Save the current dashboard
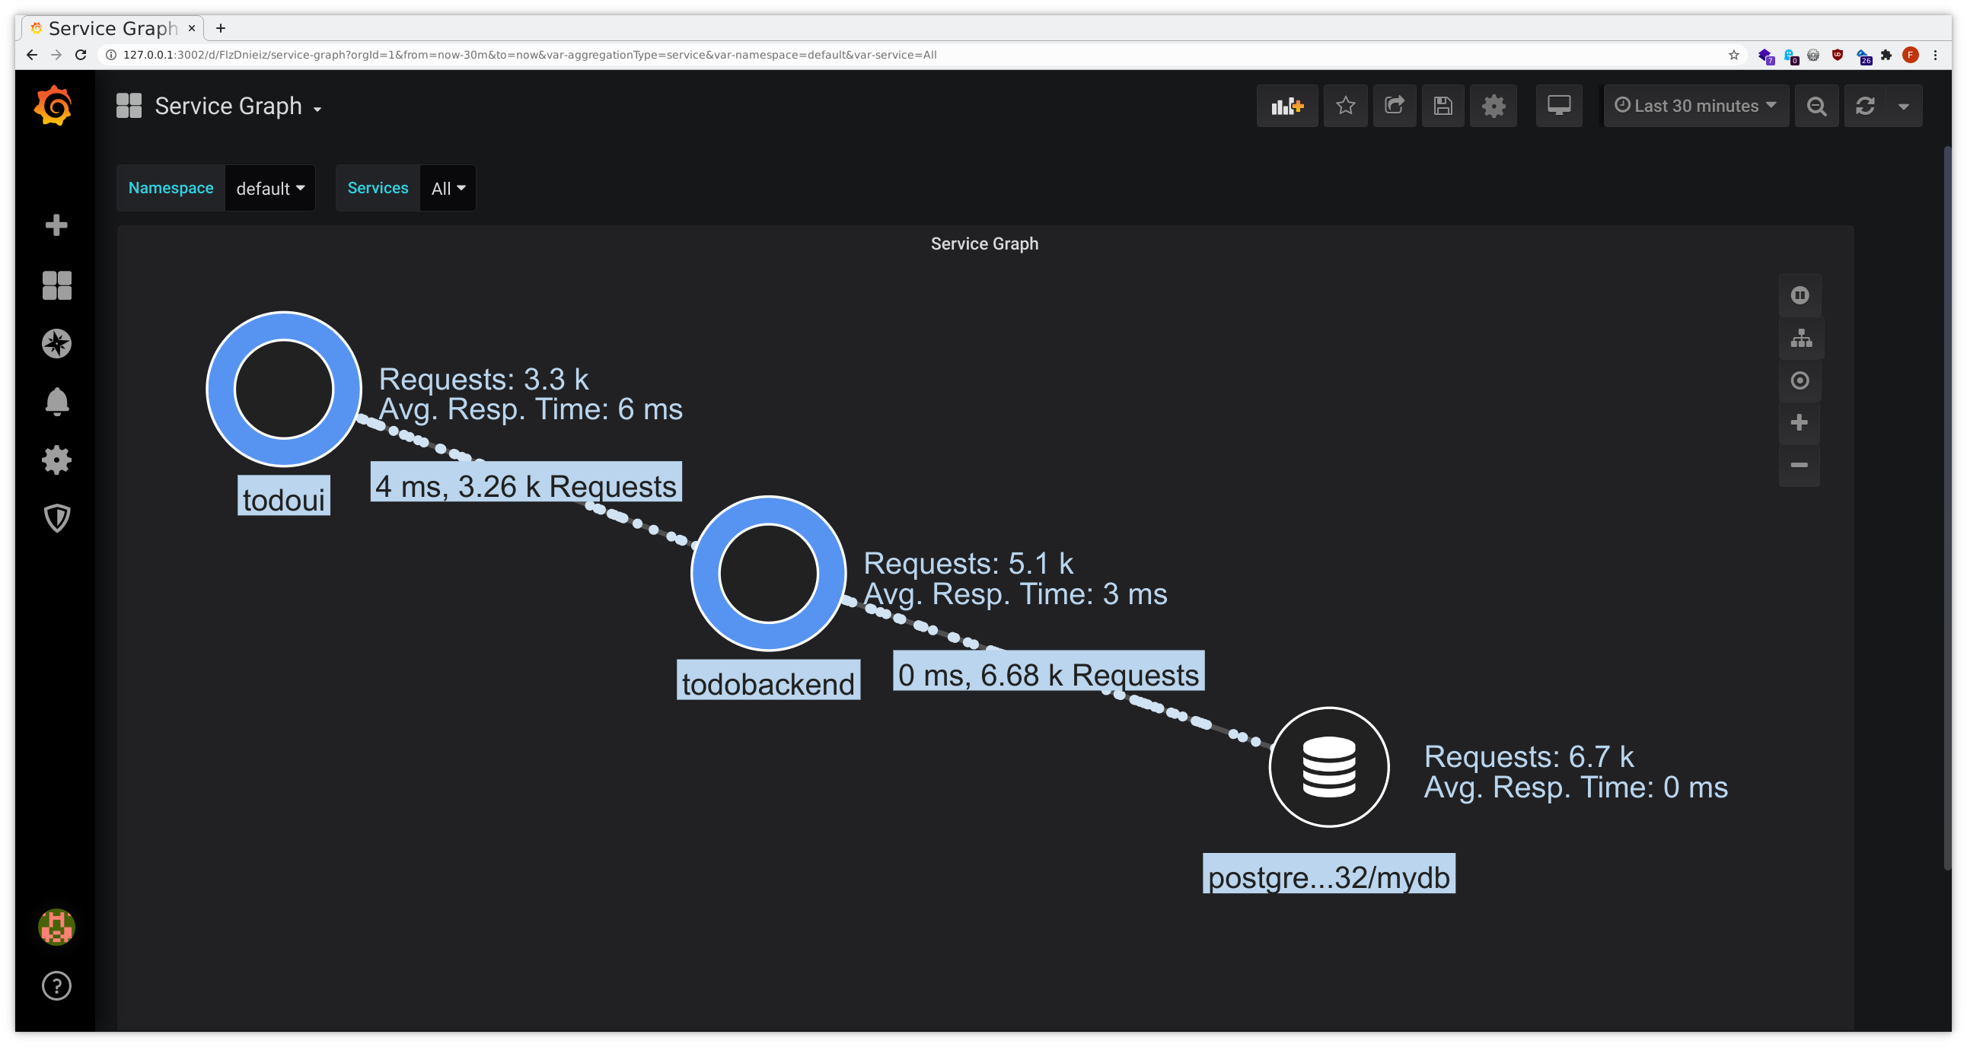The image size is (1967, 1047). (x=1443, y=106)
